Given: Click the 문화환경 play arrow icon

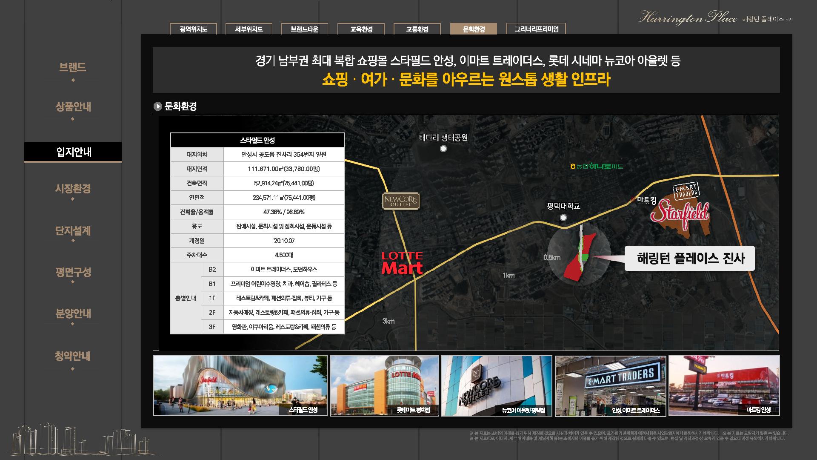Looking at the screenshot, I should pyautogui.click(x=158, y=106).
